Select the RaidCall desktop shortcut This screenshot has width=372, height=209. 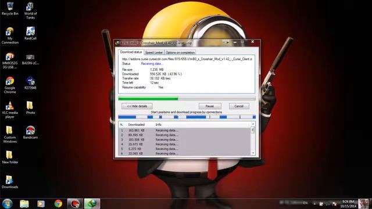[30, 33]
